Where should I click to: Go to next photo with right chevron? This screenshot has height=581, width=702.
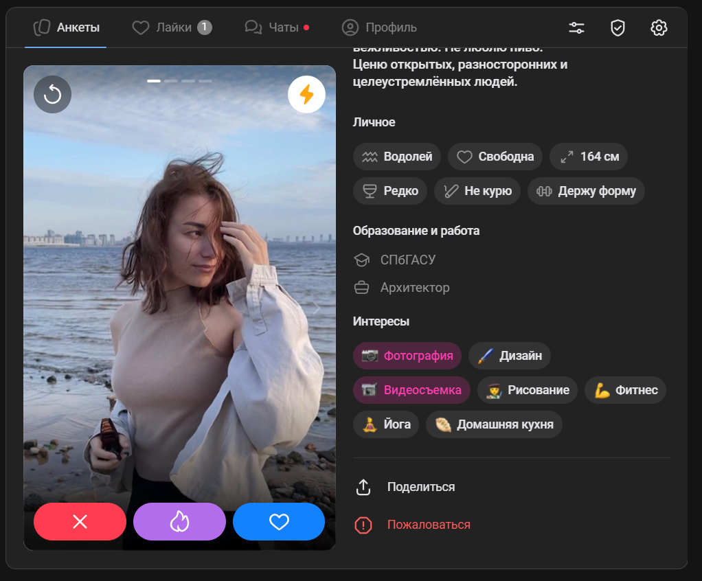pos(317,308)
